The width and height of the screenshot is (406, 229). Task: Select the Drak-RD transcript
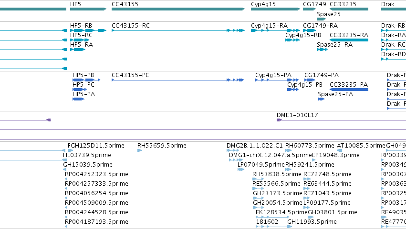click(394, 59)
